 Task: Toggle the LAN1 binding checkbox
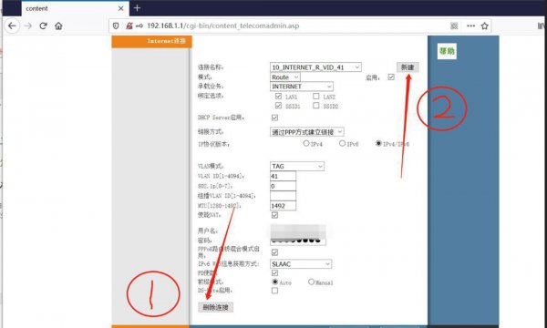tap(278, 96)
